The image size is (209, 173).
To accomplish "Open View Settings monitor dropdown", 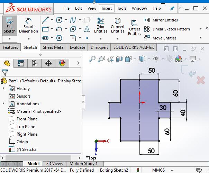I will tap(199, 59).
